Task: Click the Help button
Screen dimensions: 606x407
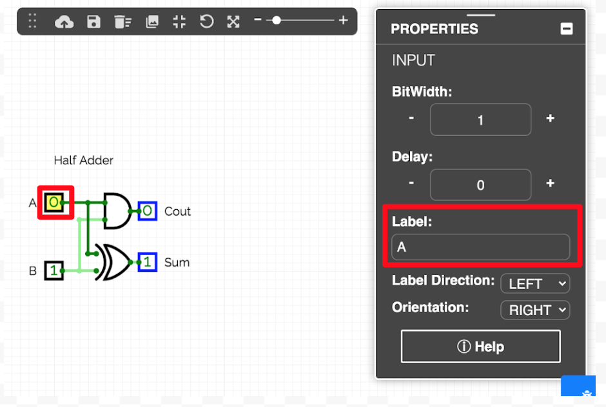Action: [x=480, y=346]
